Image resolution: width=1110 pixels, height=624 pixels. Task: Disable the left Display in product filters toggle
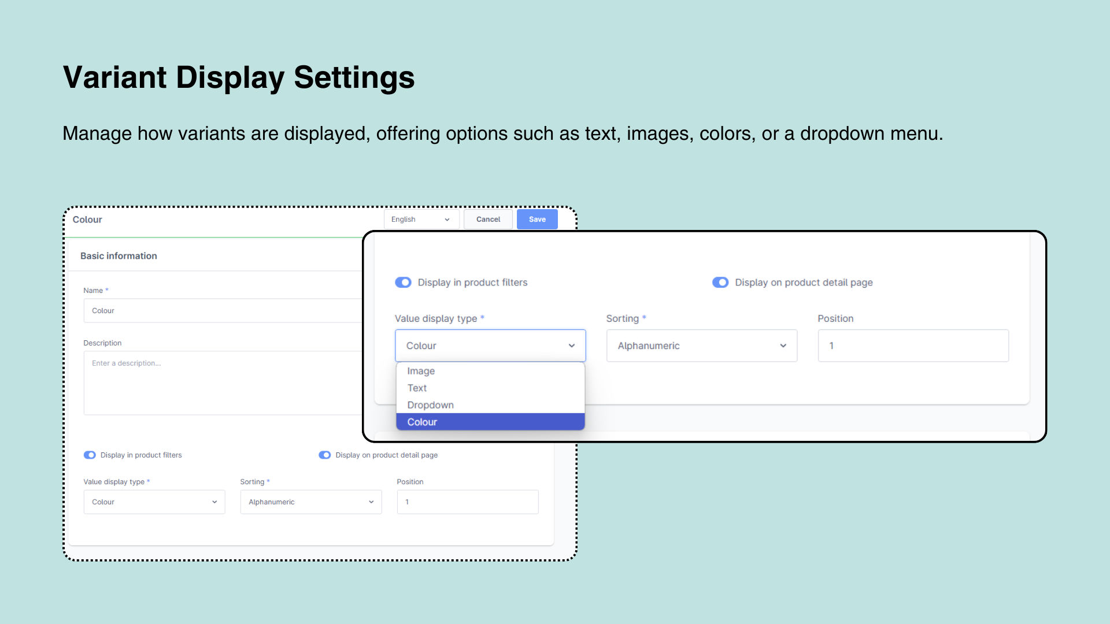[89, 455]
